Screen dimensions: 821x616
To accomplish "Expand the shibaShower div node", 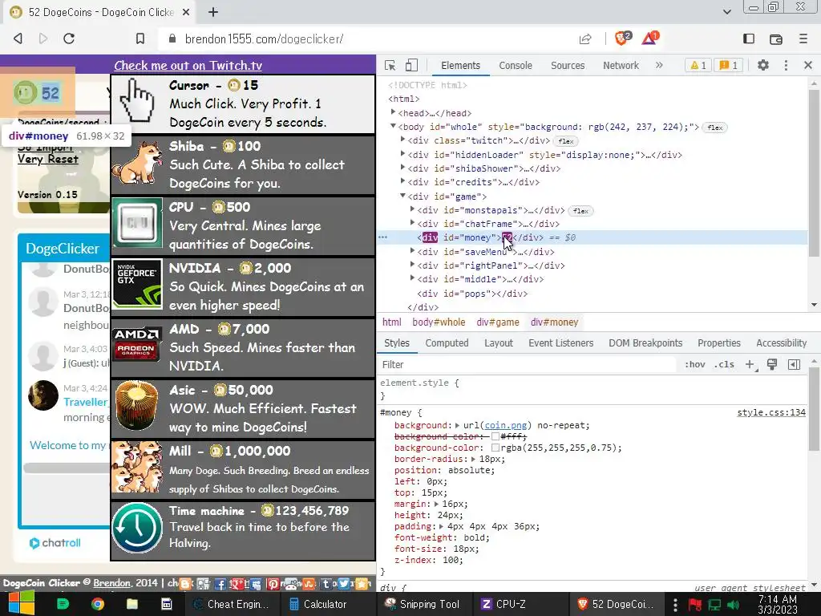I will 402,167.
